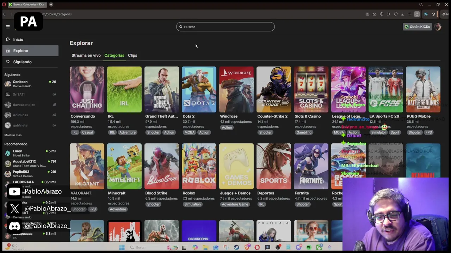Screen dimensions: 451x253
Task: Open the Minecraft category thumbnail
Action: pos(124,166)
